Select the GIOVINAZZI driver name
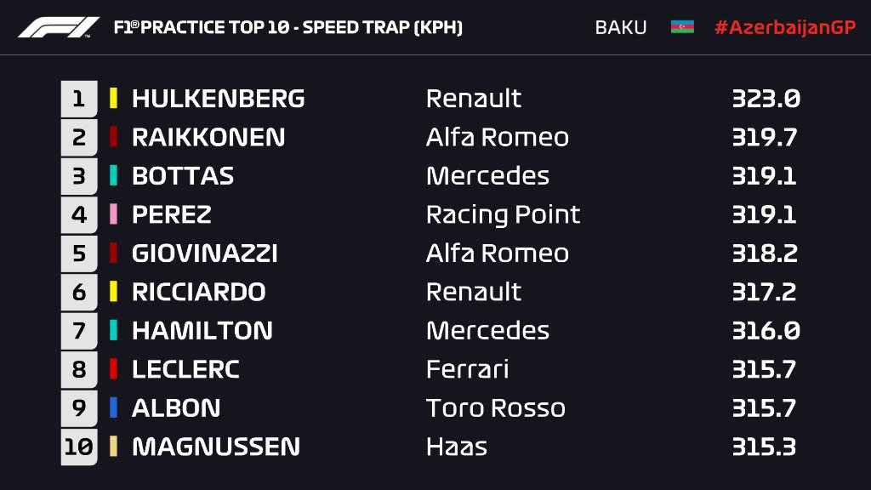 tap(204, 254)
